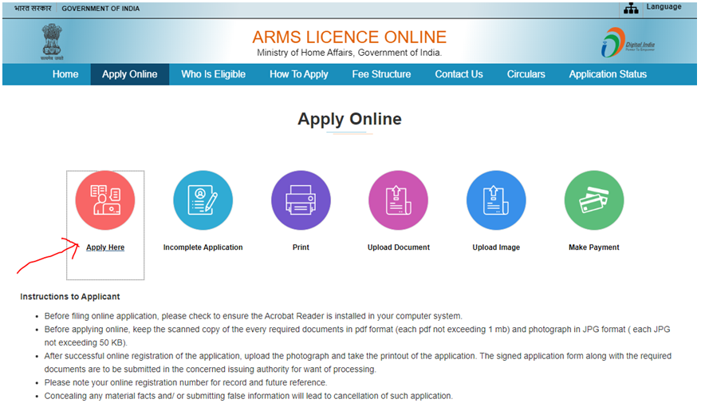Click the Make Payment text label

(593, 247)
